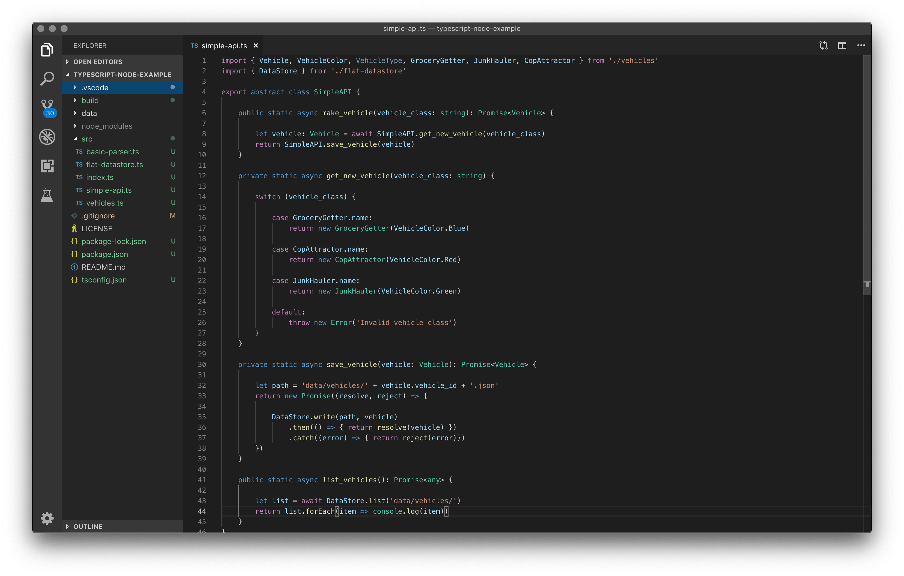Open the Explorer view icon
Viewport: 904px width, 576px height.
pos(47,50)
